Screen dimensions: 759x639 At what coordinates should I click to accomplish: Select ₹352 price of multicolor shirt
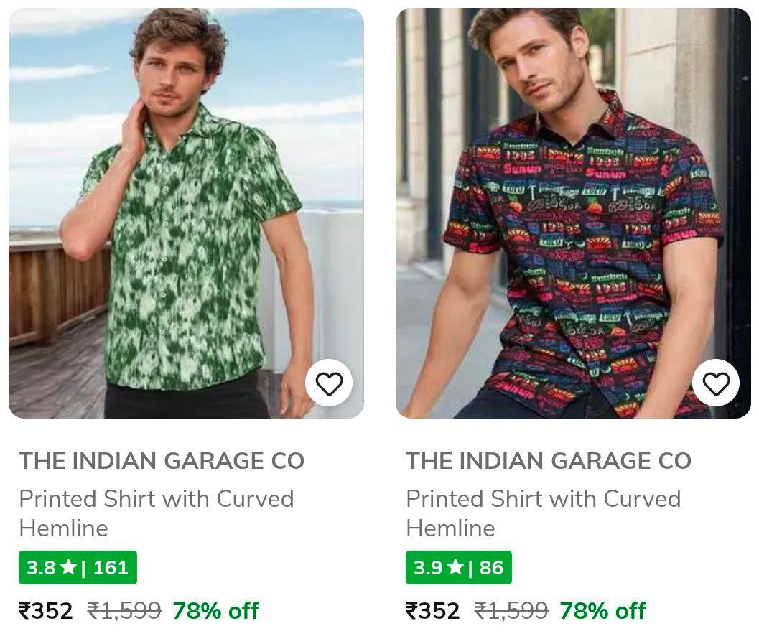tap(433, 611)
